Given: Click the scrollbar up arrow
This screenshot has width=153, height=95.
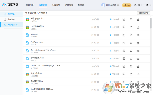Looking at the screenshot, I should point(151,17).
